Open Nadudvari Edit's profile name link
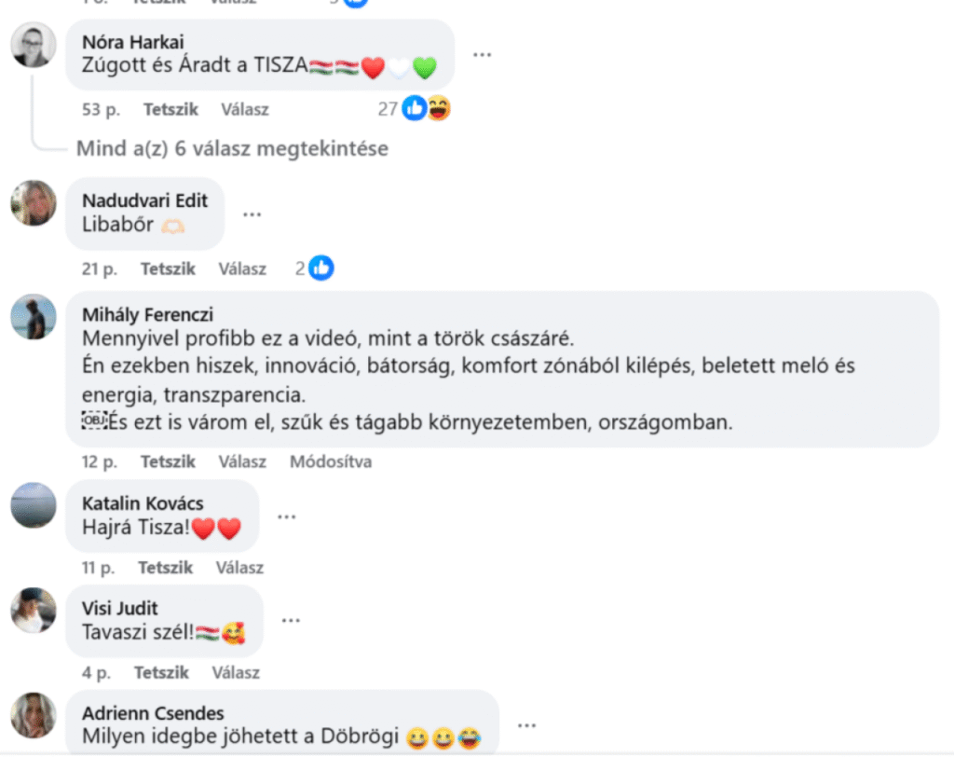Viewport: 954px width, 757px height. [x=144, y=200]
